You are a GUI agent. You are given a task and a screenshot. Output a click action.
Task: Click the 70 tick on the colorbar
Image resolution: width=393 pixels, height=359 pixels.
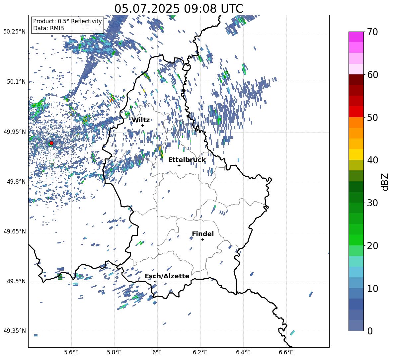point(372,32)
